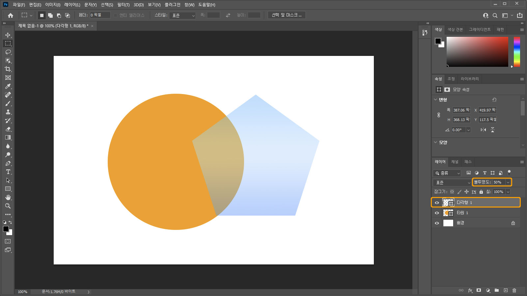This screenshot has height=296, width=527.
Task: Select the Pen tool
Action: click(8, 163)
